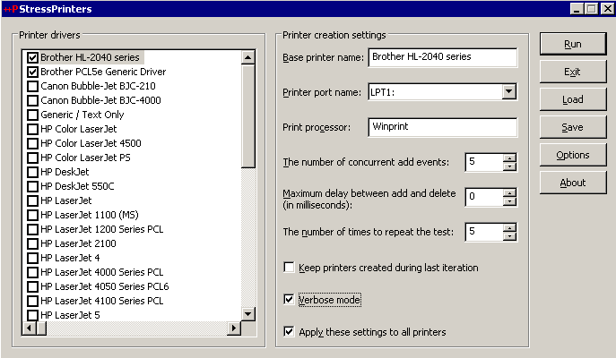Increase the number of concurrent add events

[509, 158]
